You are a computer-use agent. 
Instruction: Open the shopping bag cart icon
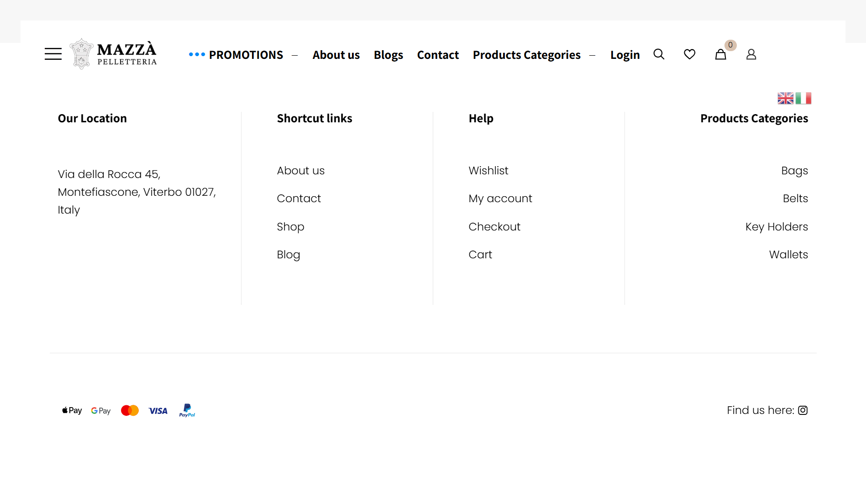(720, 55)
